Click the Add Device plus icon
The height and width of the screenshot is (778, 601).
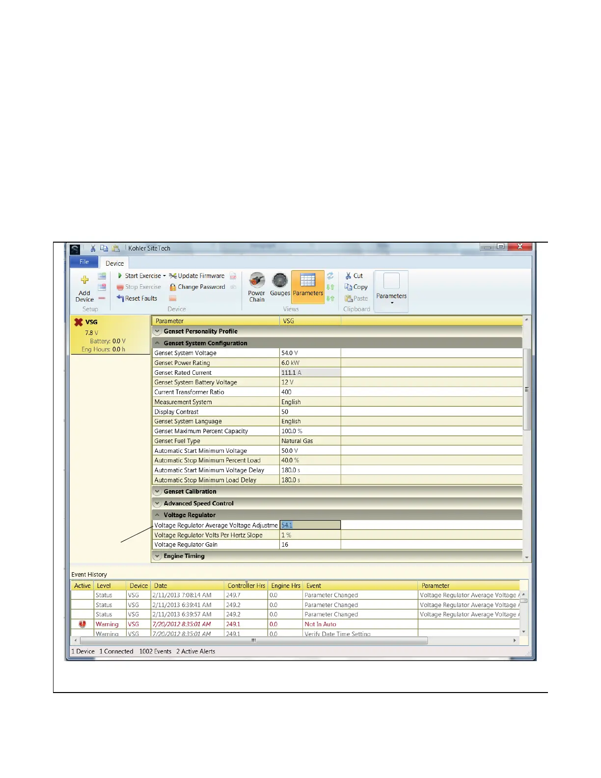(x=84, y=279)
